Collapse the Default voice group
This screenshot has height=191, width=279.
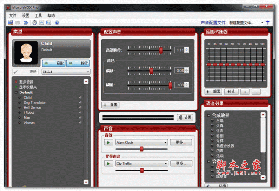(x=16, y=92)
